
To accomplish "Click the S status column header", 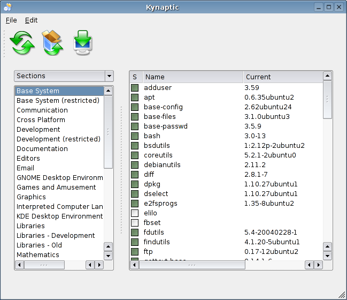I will coord(136,77).
